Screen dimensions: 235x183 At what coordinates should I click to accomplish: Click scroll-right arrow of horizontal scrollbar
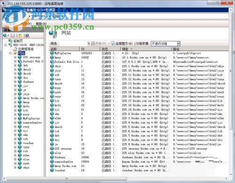[x=227, y=179]
